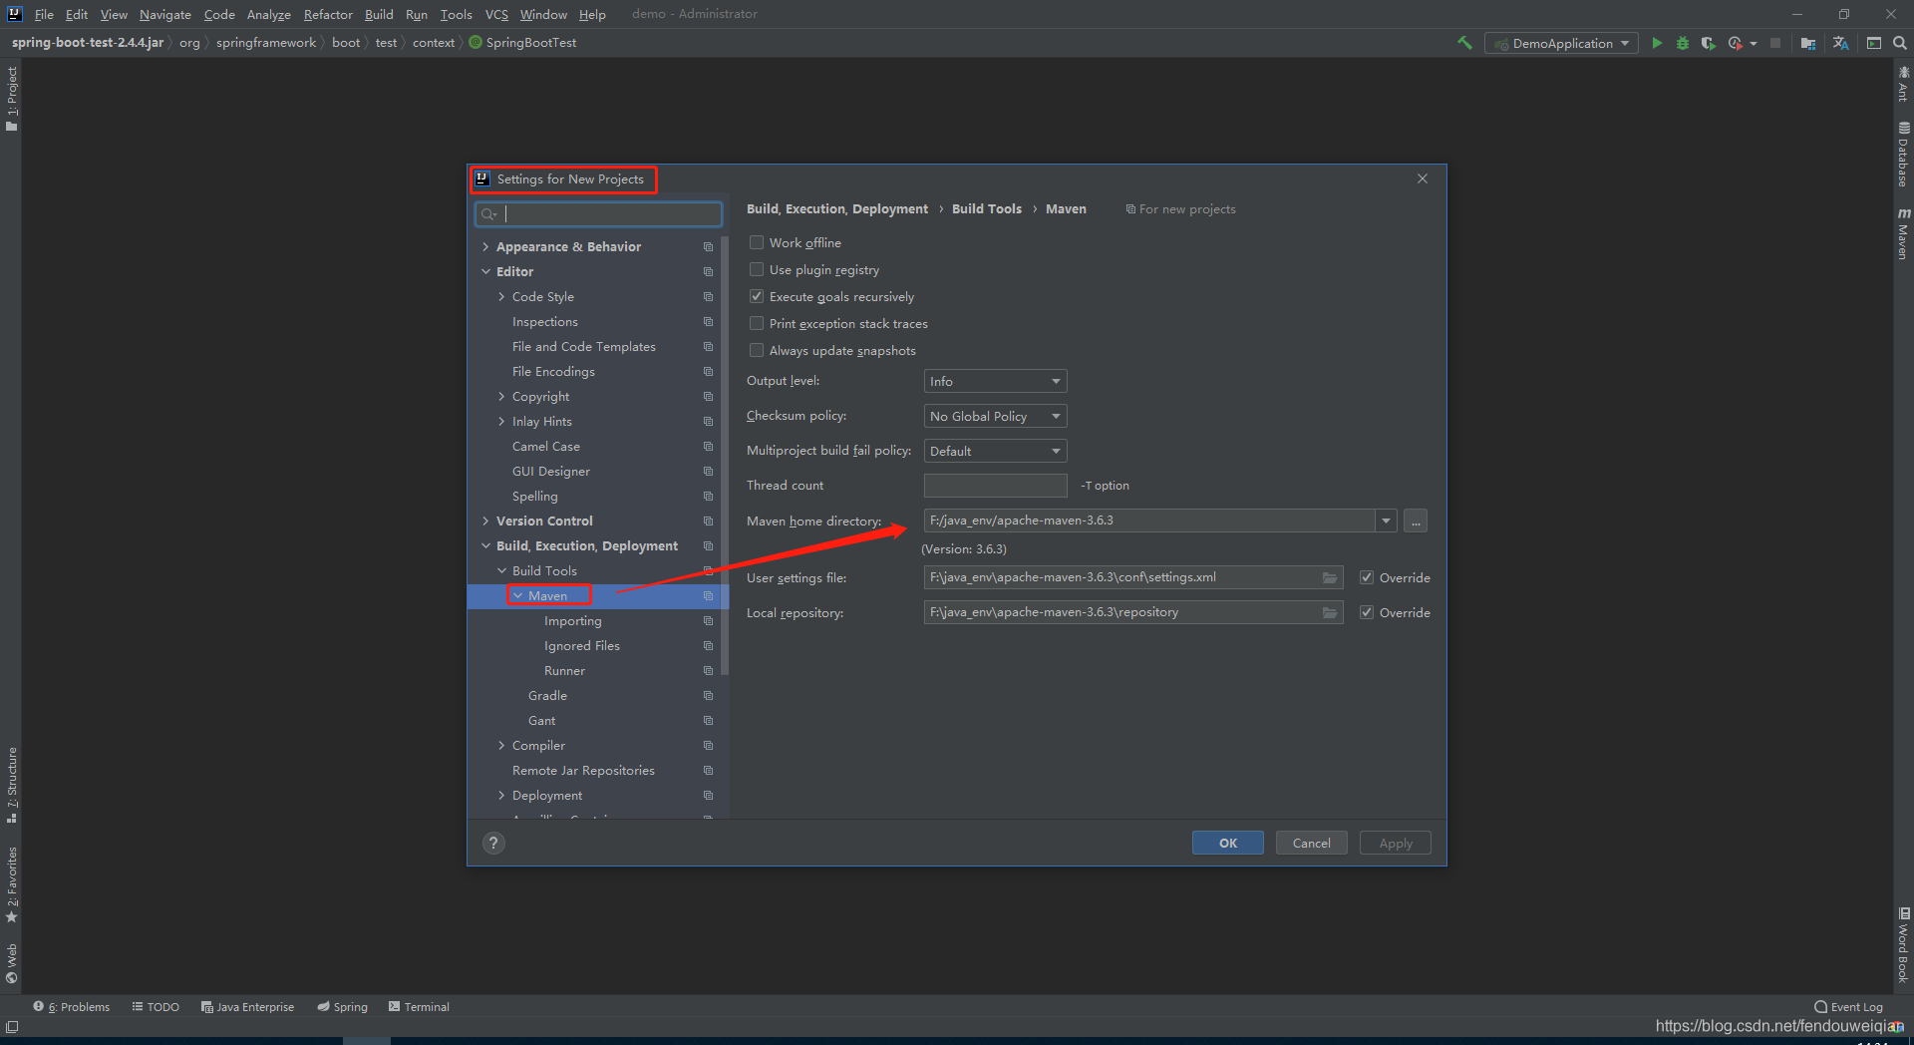Browse for Local repository folder icon

[1330, 612]
